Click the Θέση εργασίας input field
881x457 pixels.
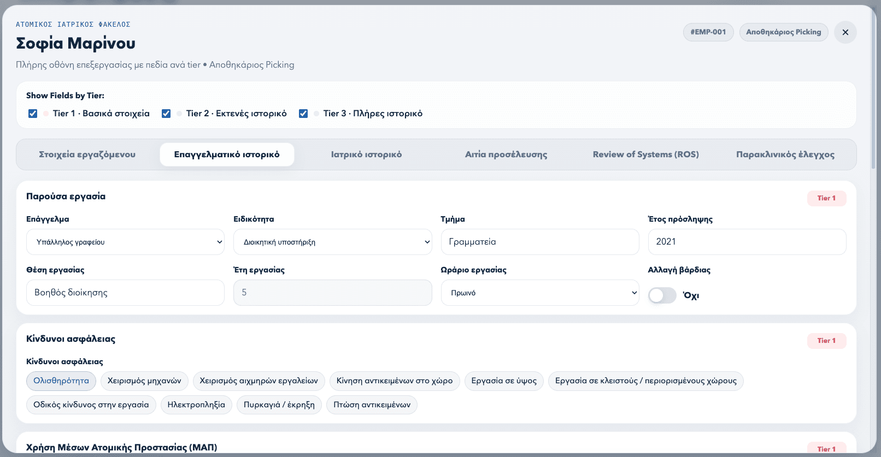[125, 293]
